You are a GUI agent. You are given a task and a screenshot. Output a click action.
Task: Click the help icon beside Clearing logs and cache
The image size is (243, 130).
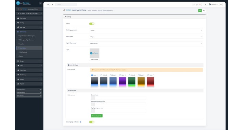pos(80,122)
